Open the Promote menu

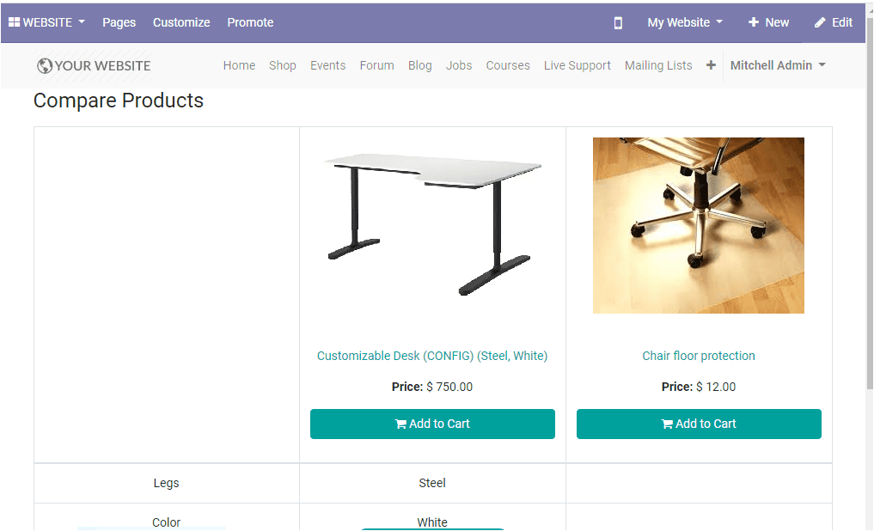point(250,22)
